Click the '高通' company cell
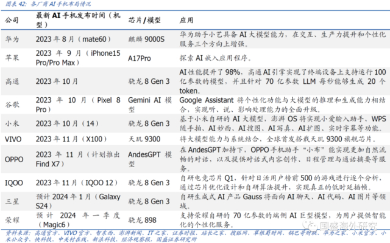This screenshot has width=390, height=243. 12,81
